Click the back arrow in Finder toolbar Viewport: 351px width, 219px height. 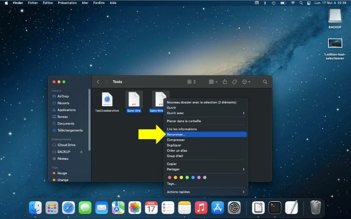tap(98, 82)
